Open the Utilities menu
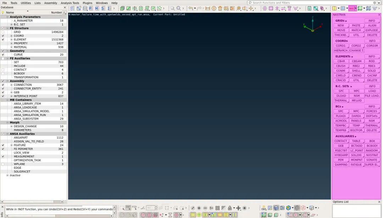This screenshot has width=383, height=218. 26,3
